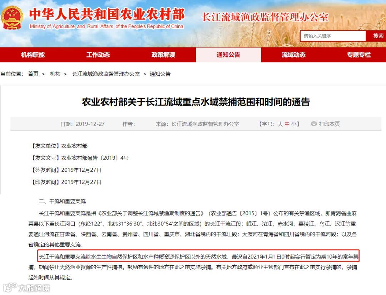Click the 打印本页 print link

329,124
